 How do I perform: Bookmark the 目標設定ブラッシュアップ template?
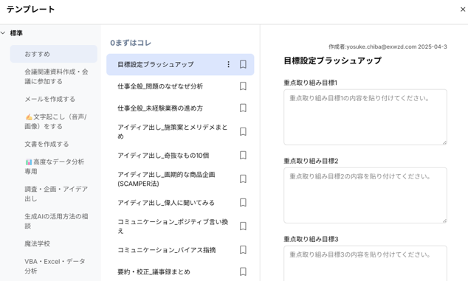click(x=243, y=64)
